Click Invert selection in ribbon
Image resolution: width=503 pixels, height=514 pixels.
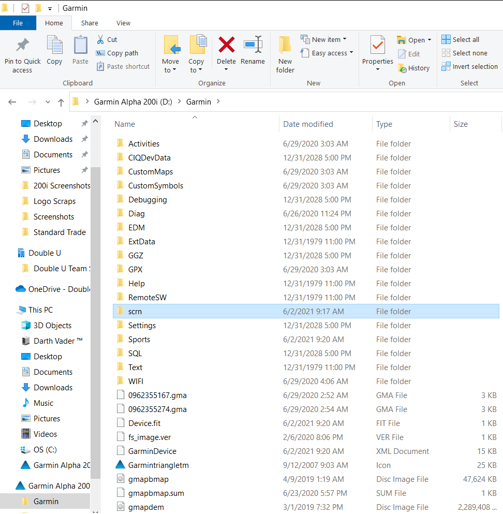469,66
